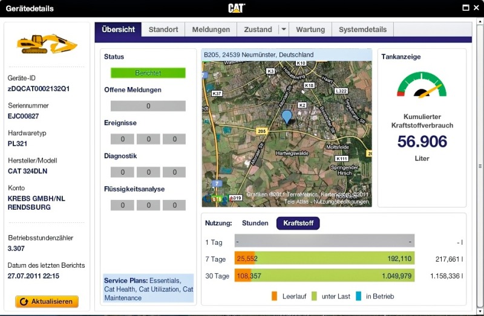
Task: Click the Offene Meldungen count box
Action: tap(148, 106)
